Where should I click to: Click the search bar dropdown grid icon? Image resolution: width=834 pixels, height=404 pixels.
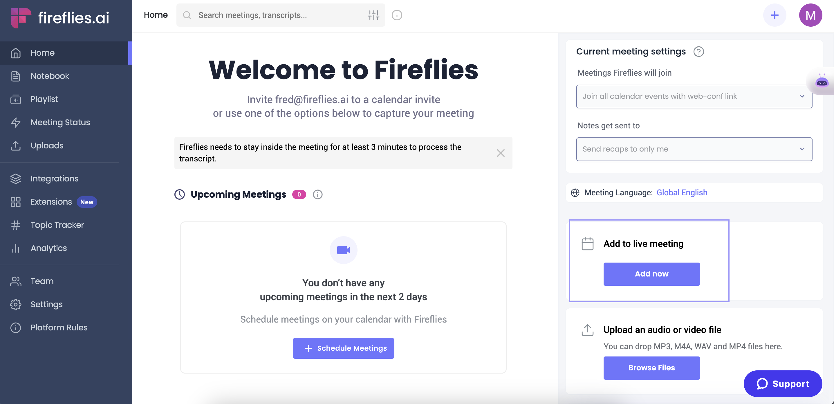coord(374,15)
